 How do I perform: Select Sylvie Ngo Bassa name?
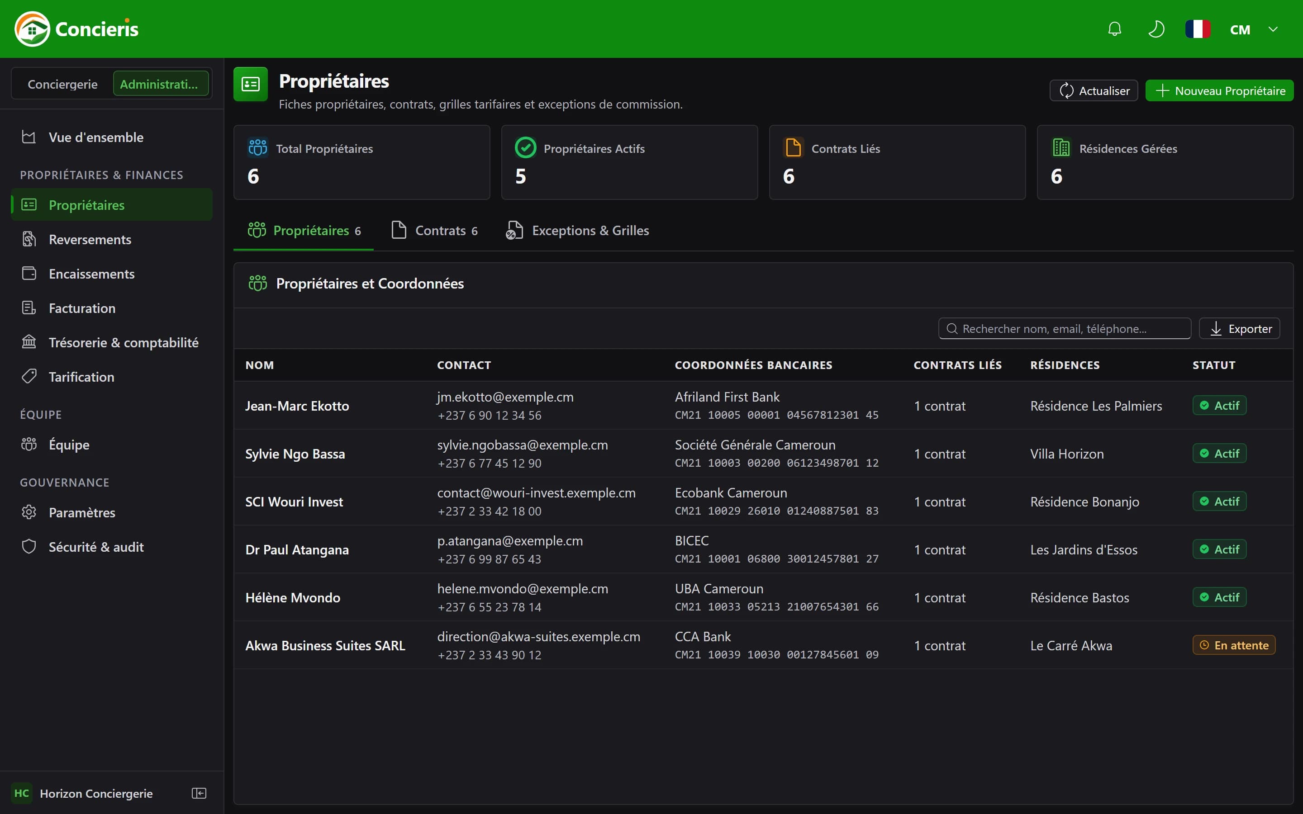295,454
